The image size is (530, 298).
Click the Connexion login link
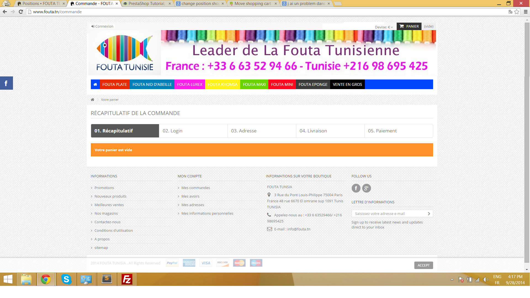tap(102, 26)
